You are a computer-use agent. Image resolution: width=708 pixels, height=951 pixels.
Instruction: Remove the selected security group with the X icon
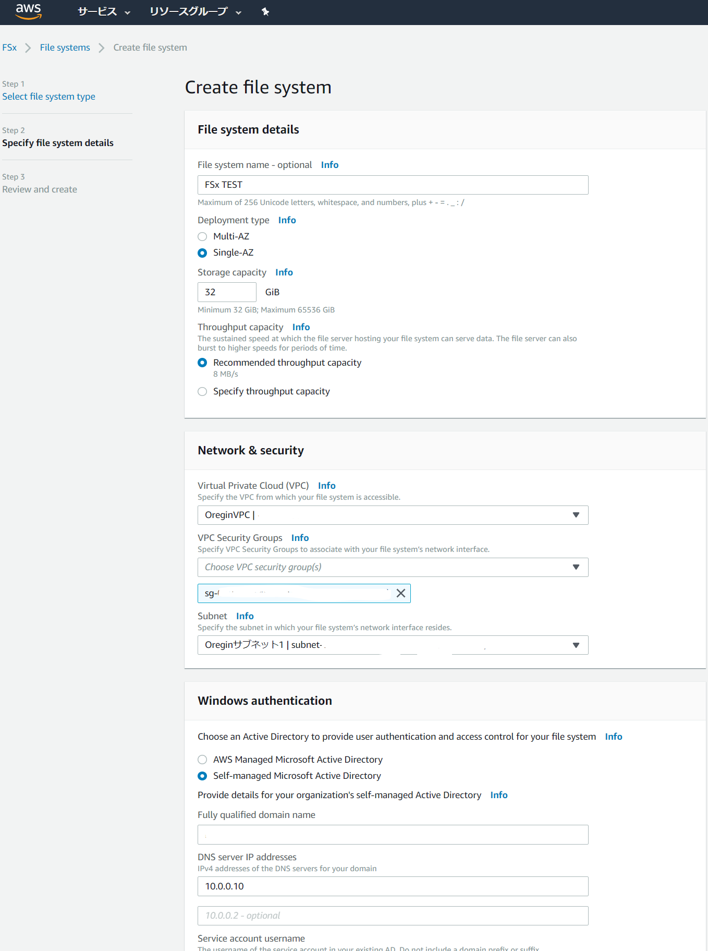point(400,593)
